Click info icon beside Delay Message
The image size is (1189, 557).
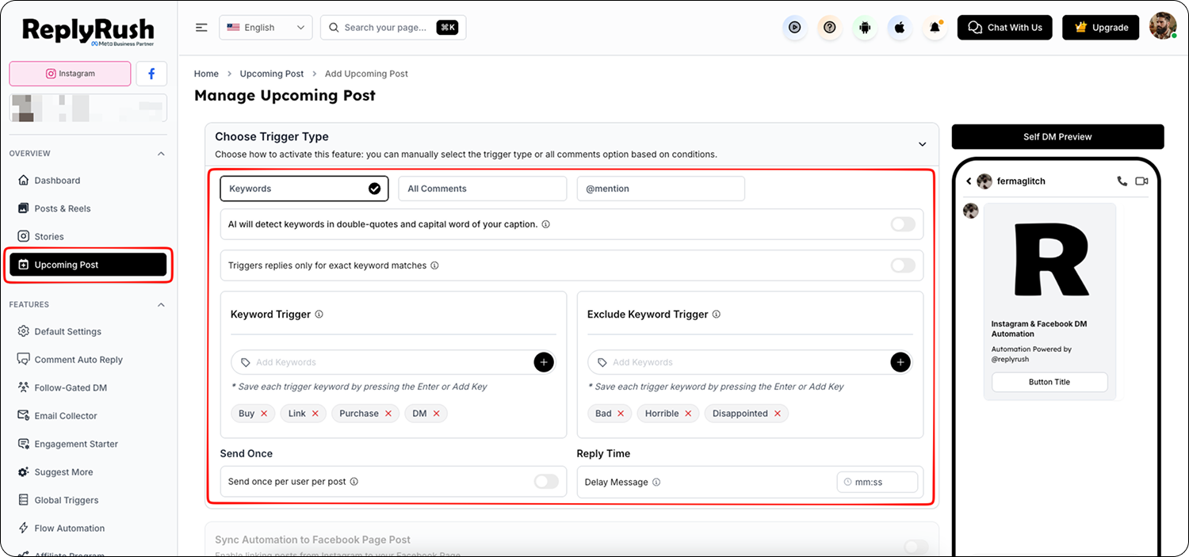(x=656, y=482)
